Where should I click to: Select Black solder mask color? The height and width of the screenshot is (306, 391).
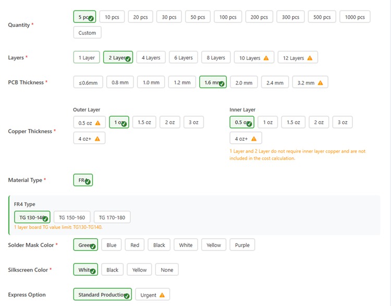point(159,245)
